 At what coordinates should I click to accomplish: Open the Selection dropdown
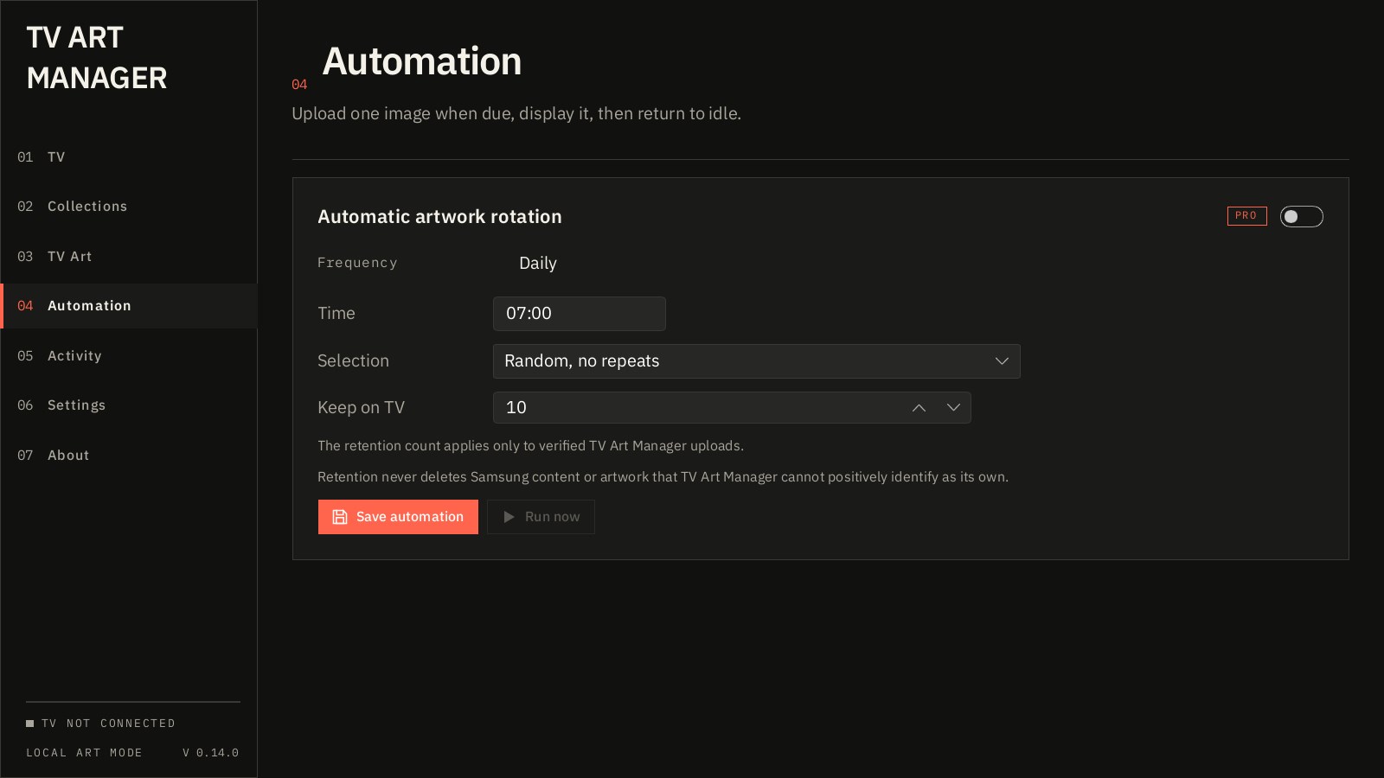click(x=756, y=361)
